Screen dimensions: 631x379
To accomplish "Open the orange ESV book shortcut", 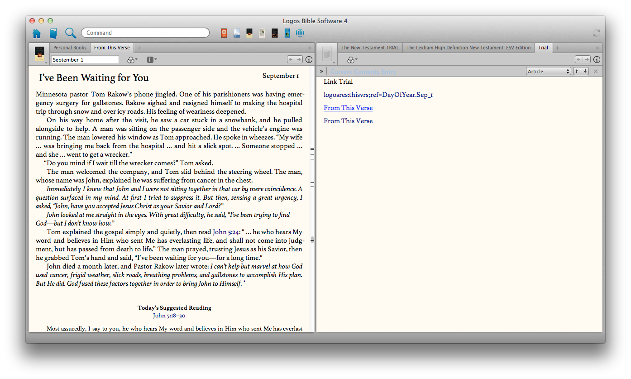I will [x=224, y=33].
